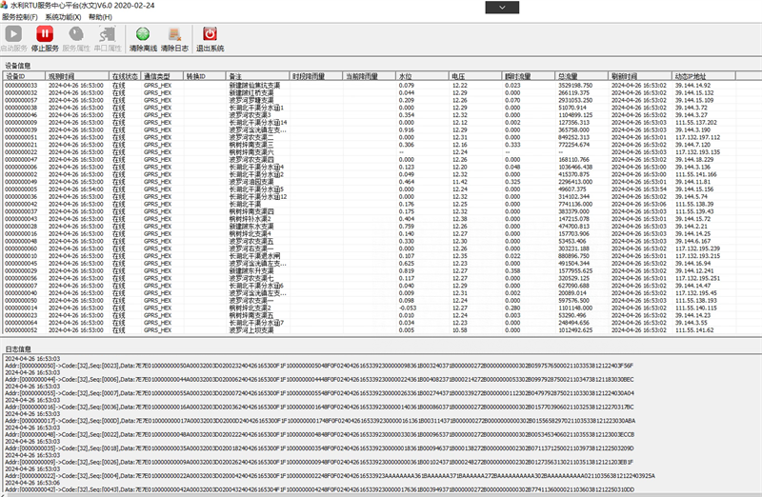Viewport: 762px width, 497px height.
Task: Click the 动态IP地址 column header
Action: (703, 76)
